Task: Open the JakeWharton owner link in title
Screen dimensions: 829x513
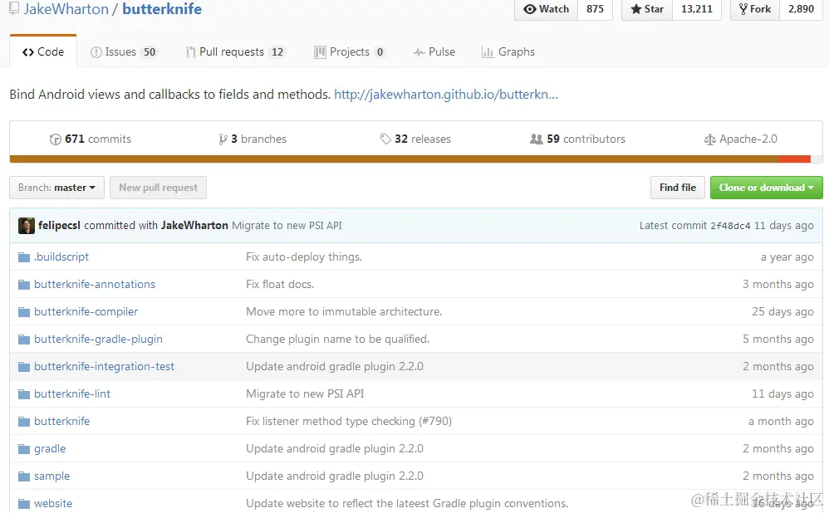Action: [66, 9]
